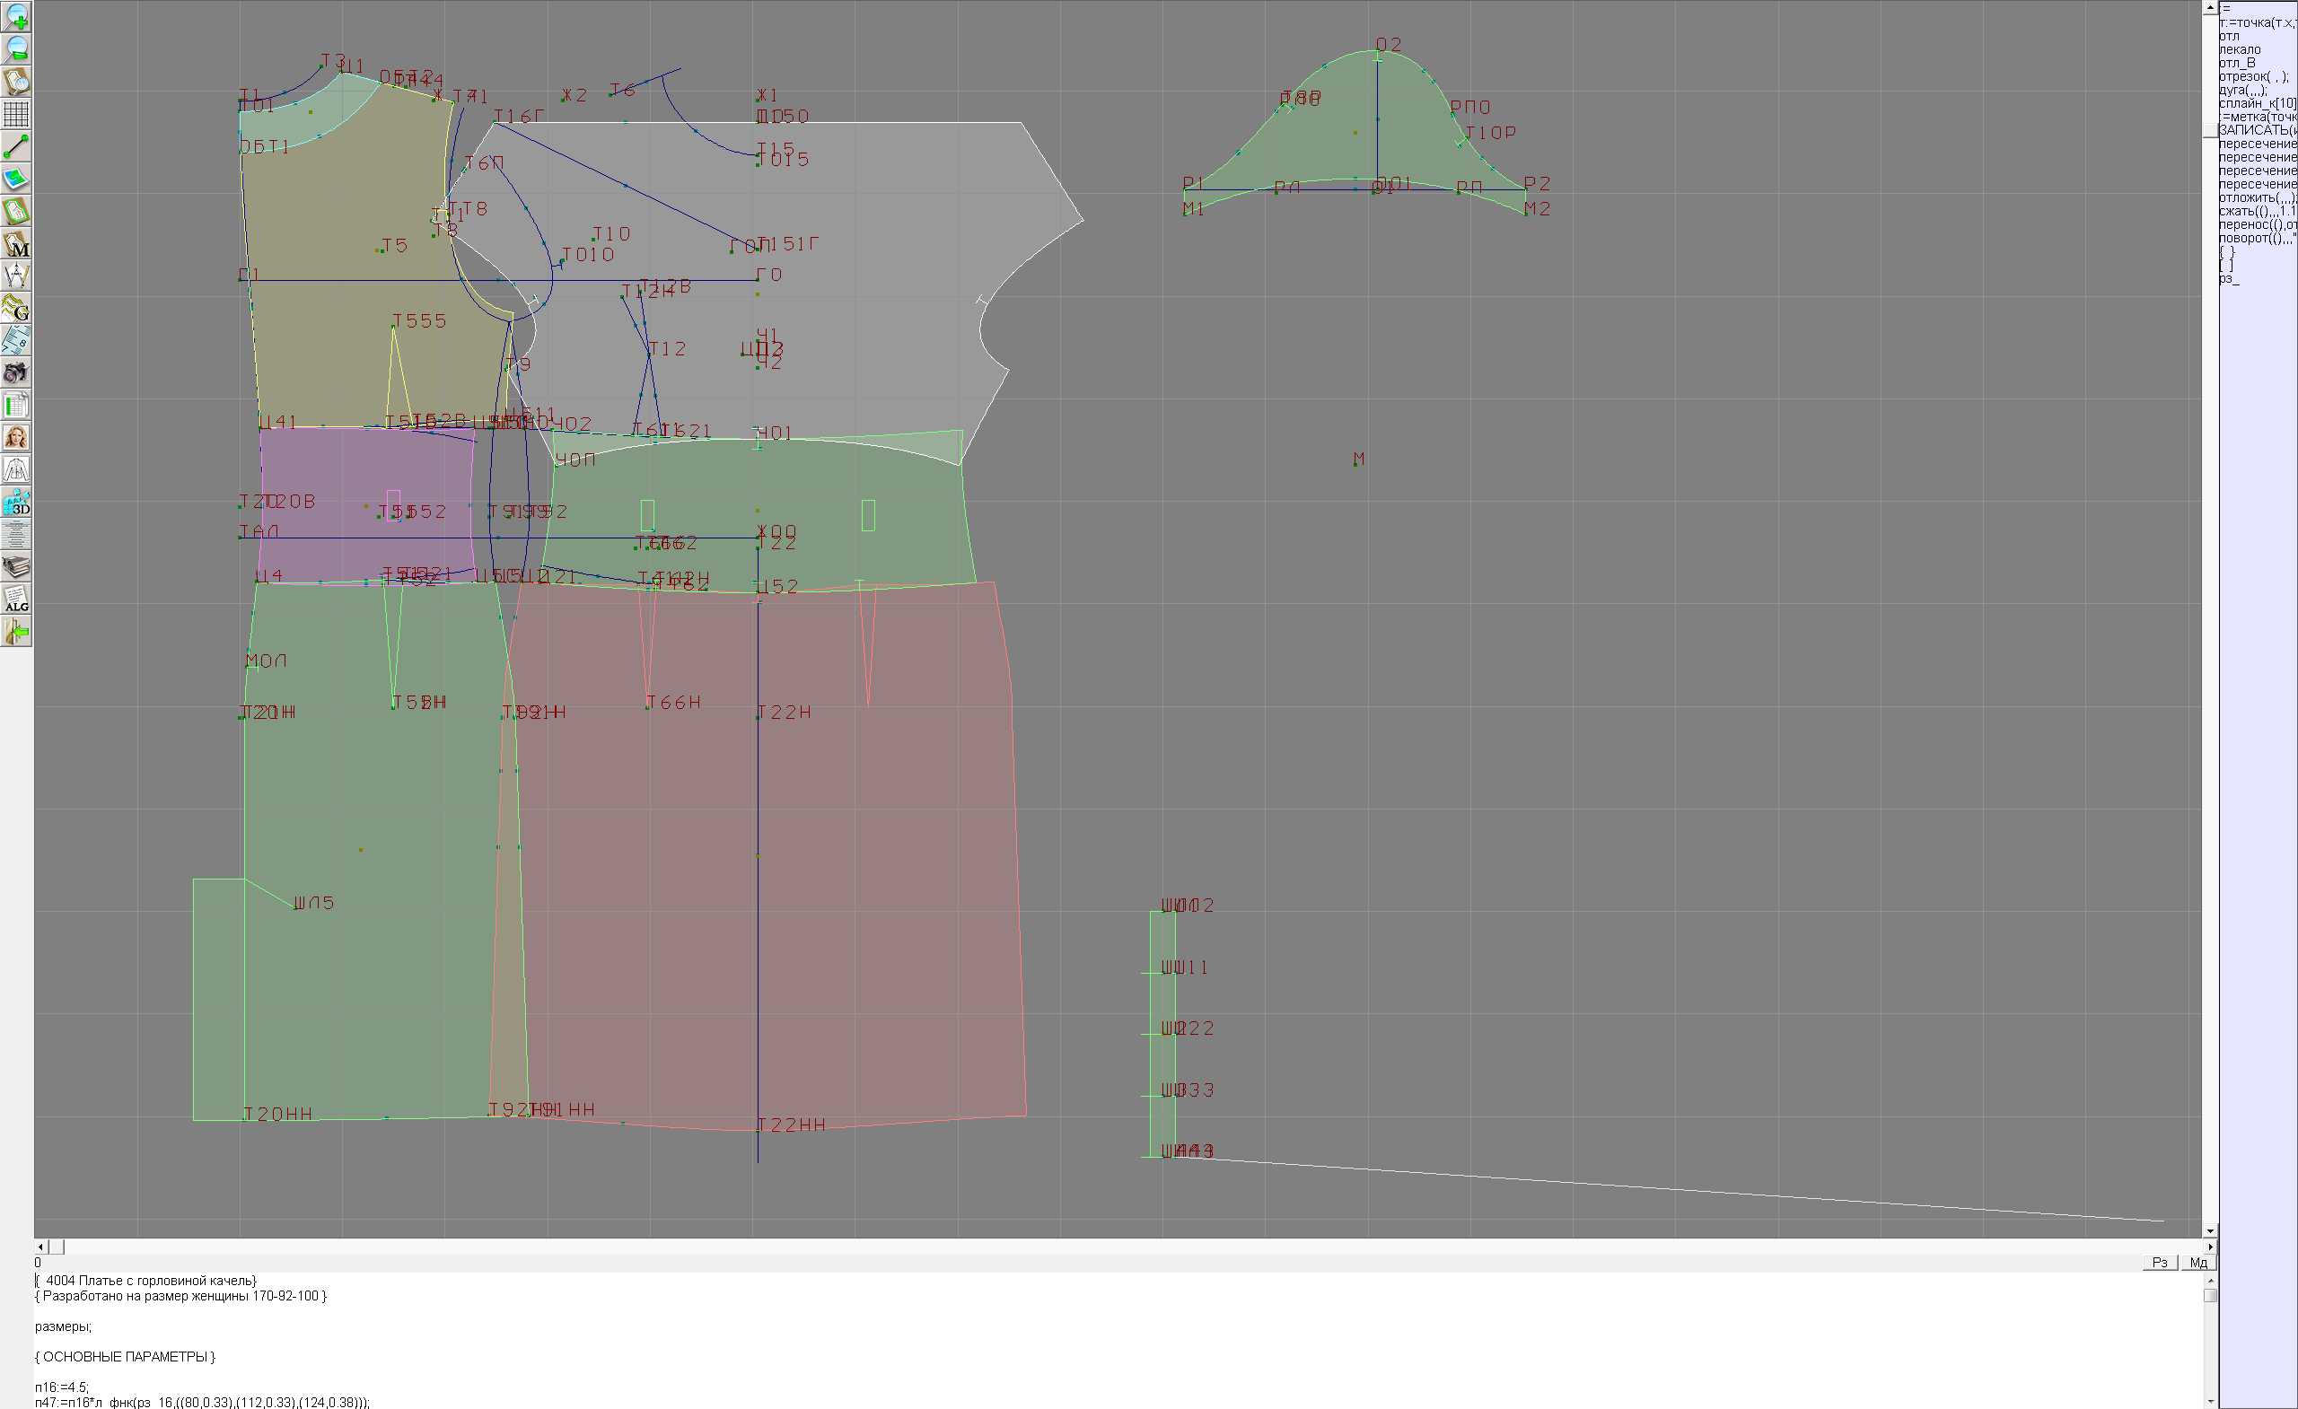
Task: Click the G grading curves icon
Action: pos(16,308)
